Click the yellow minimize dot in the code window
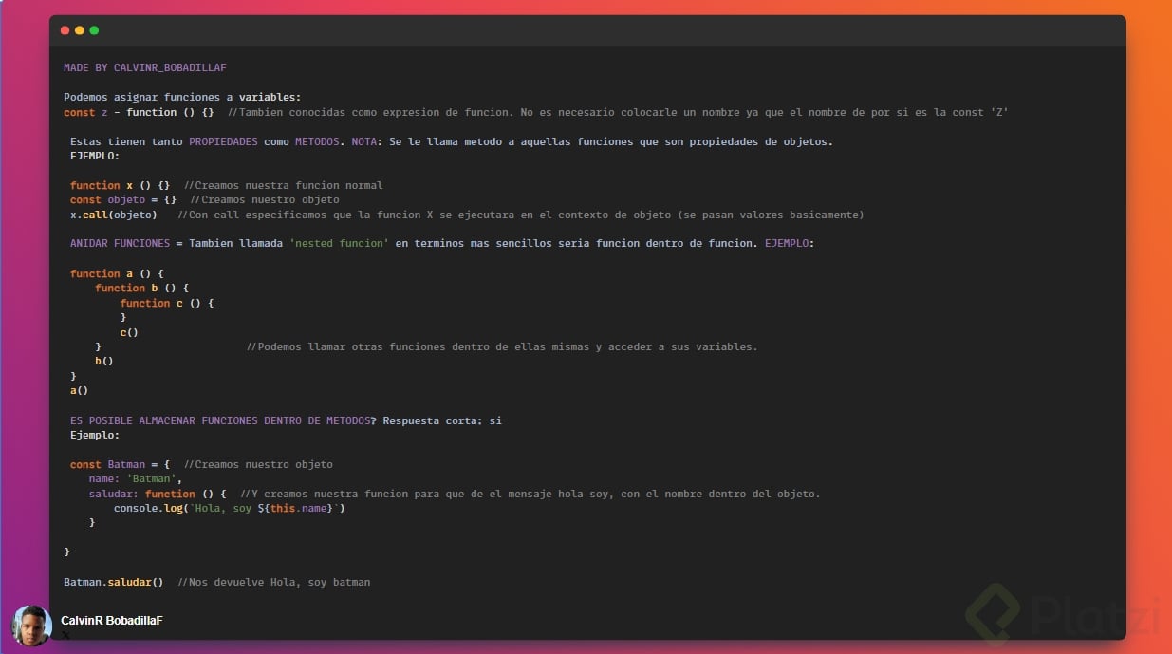The height and width of the screenshot is (654, 1172). pyautogui.click(x=80, y=30)
